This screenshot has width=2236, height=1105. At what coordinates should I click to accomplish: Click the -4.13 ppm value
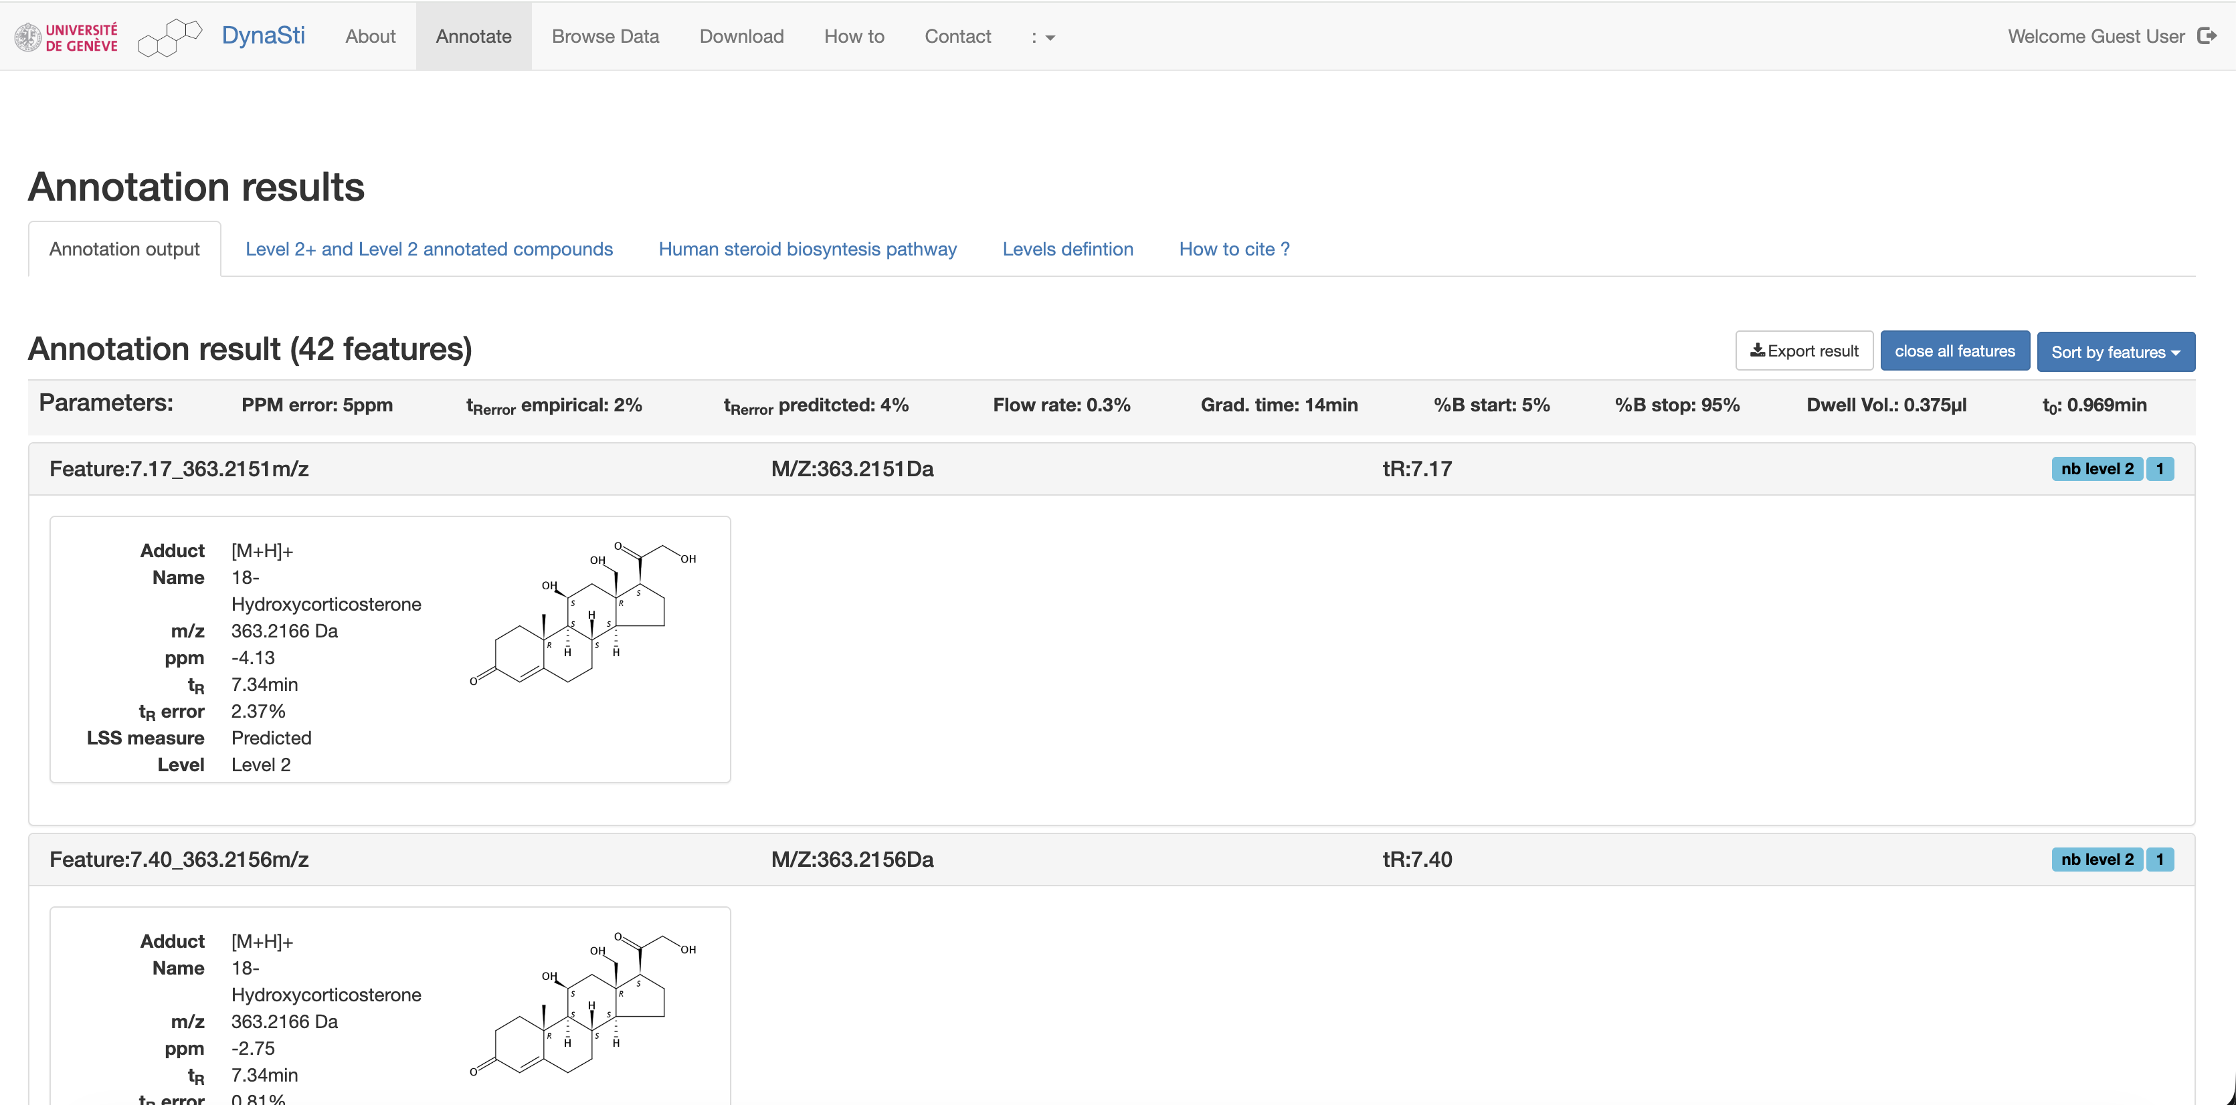pyautogui.click(x=253, y=658)
